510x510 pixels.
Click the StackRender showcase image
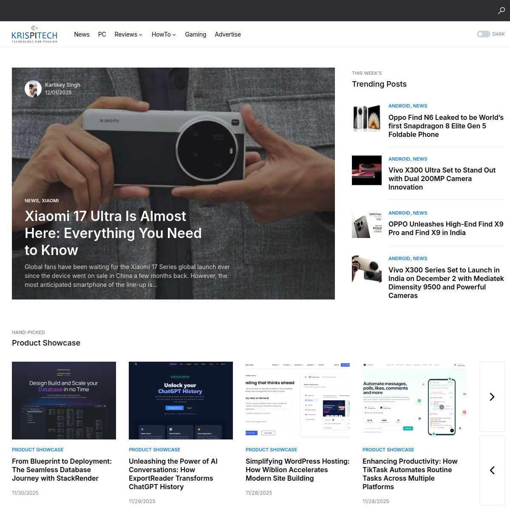(x=64, y=400)
